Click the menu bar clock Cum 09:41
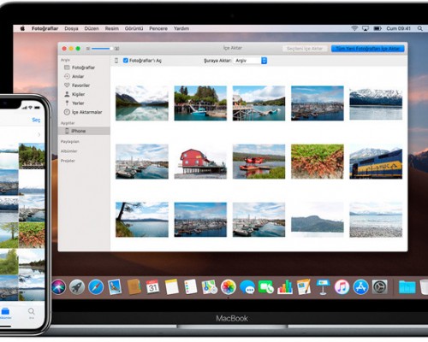 coord(399,28)
